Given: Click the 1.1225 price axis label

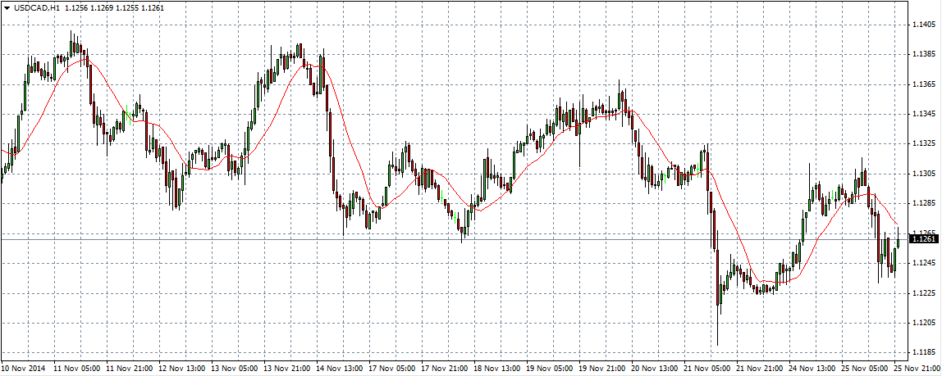Looking at the screenshot, I should (x=925, y=292).
